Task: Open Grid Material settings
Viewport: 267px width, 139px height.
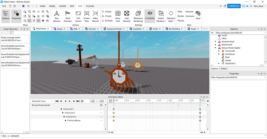Action: click(x=127, y=16)
